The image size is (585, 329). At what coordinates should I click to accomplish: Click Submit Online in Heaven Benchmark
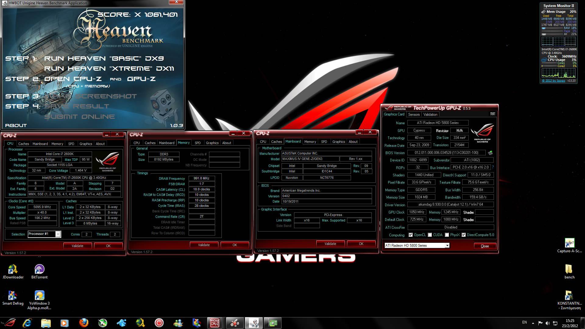point(80,117)
